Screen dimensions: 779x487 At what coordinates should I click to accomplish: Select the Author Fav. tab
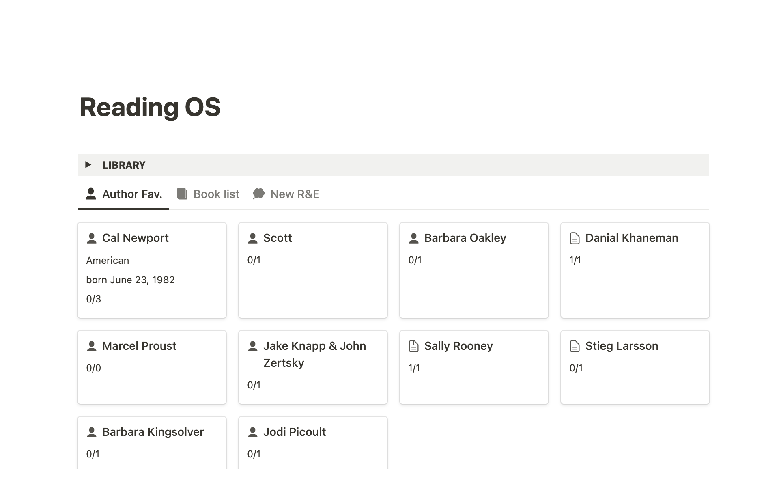[x=124, y=194]
